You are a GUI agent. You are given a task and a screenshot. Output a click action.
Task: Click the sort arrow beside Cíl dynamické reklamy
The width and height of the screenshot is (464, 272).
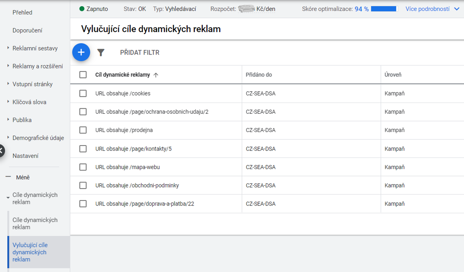pyautogui.click(x=156, y=75)
